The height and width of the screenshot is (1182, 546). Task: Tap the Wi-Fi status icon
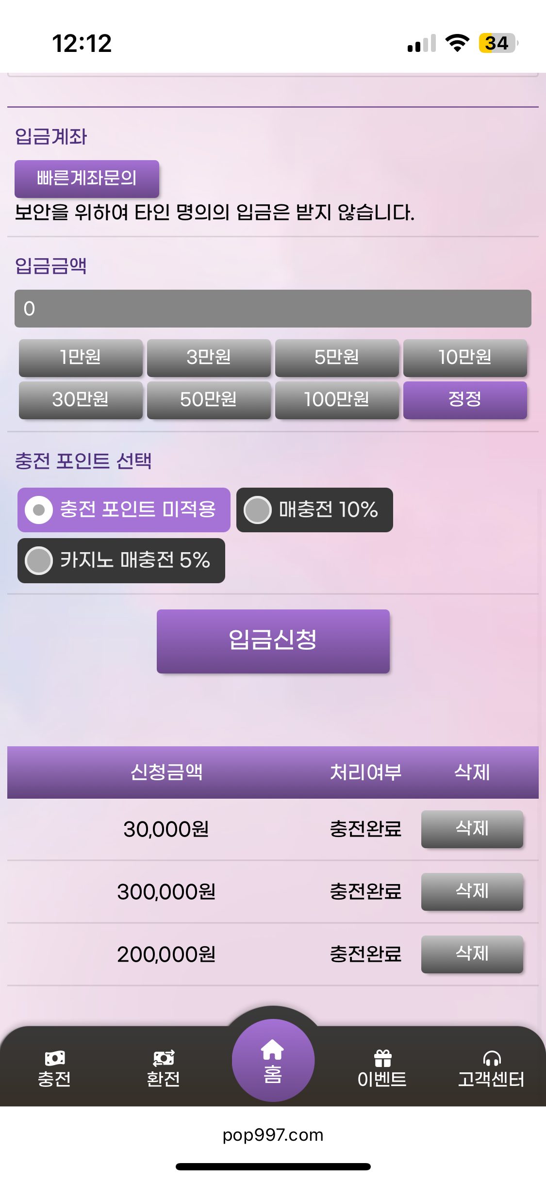[x=457, y=43]
